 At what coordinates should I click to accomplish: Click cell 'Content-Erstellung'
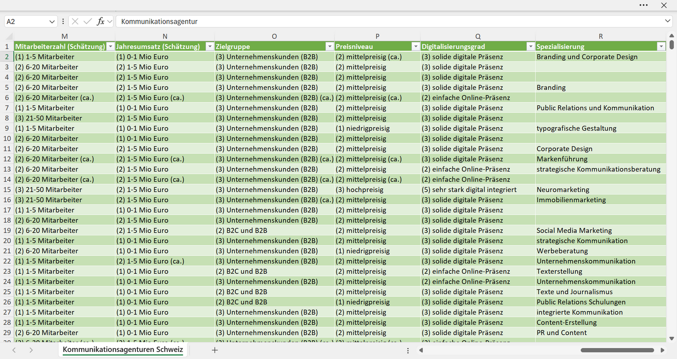click(601, 322)
